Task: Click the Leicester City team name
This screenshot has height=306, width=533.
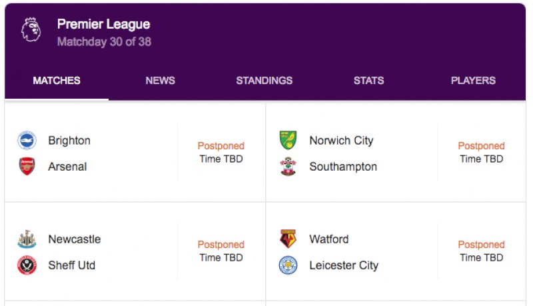Action: 344,265
